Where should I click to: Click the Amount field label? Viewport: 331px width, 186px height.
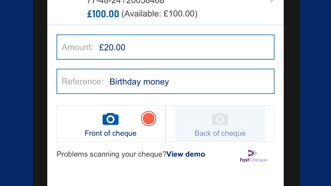pyautogui.click(x=78, y=47)
